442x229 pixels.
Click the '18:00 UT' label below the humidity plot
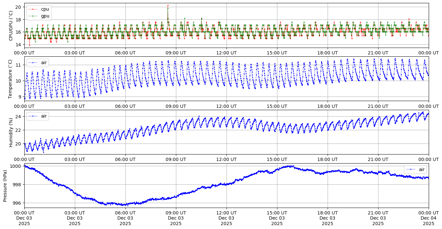[327, 159]
